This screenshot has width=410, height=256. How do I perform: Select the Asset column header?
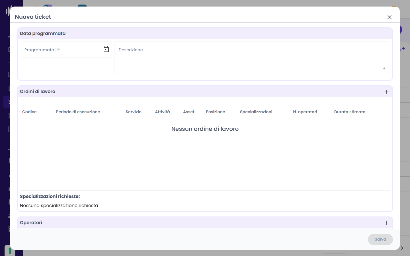189,112
